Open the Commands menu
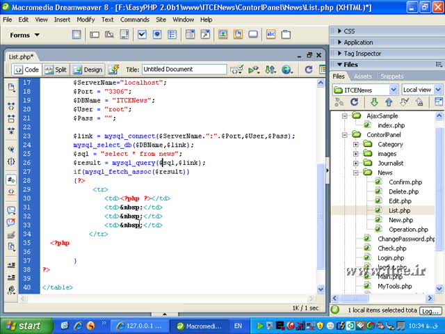 [134, 19]
